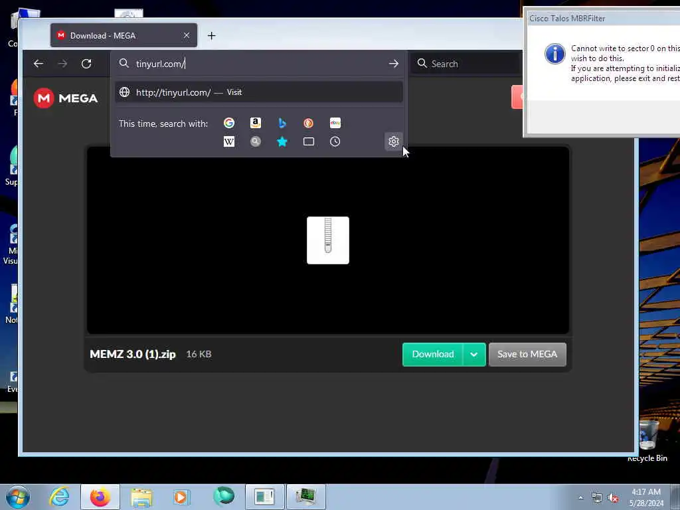Viewport: 680px width, 510px height.
Task: Search bookmarks using star icon
Action: pos(282,141)
